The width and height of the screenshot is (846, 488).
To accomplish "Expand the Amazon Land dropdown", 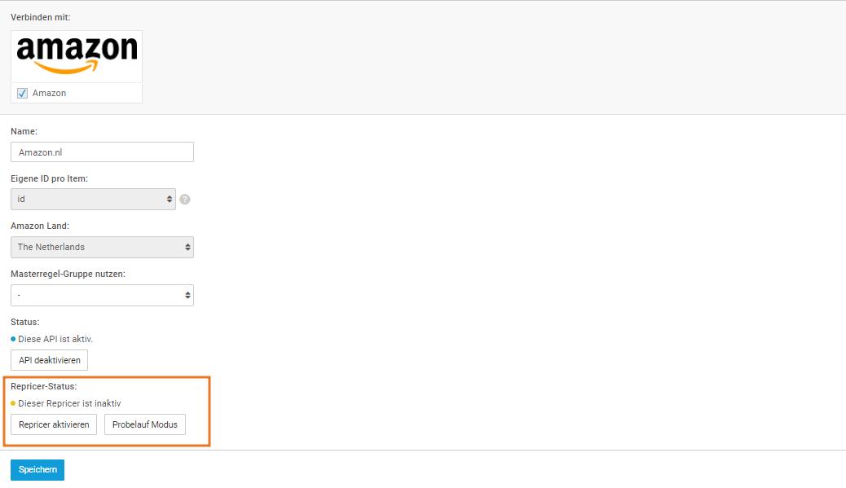I will coord(102,247).
